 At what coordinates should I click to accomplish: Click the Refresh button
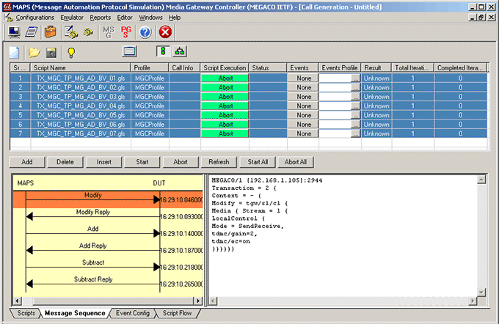pyautogui.click(x=219, y=162)
